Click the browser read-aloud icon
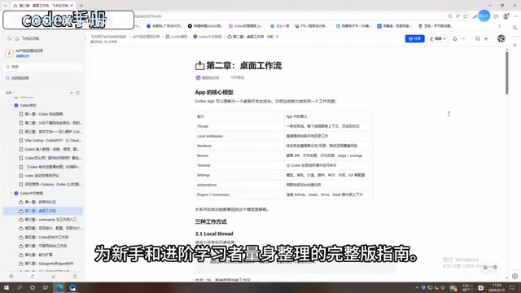The image size is (521, 293). coord(458,16)
